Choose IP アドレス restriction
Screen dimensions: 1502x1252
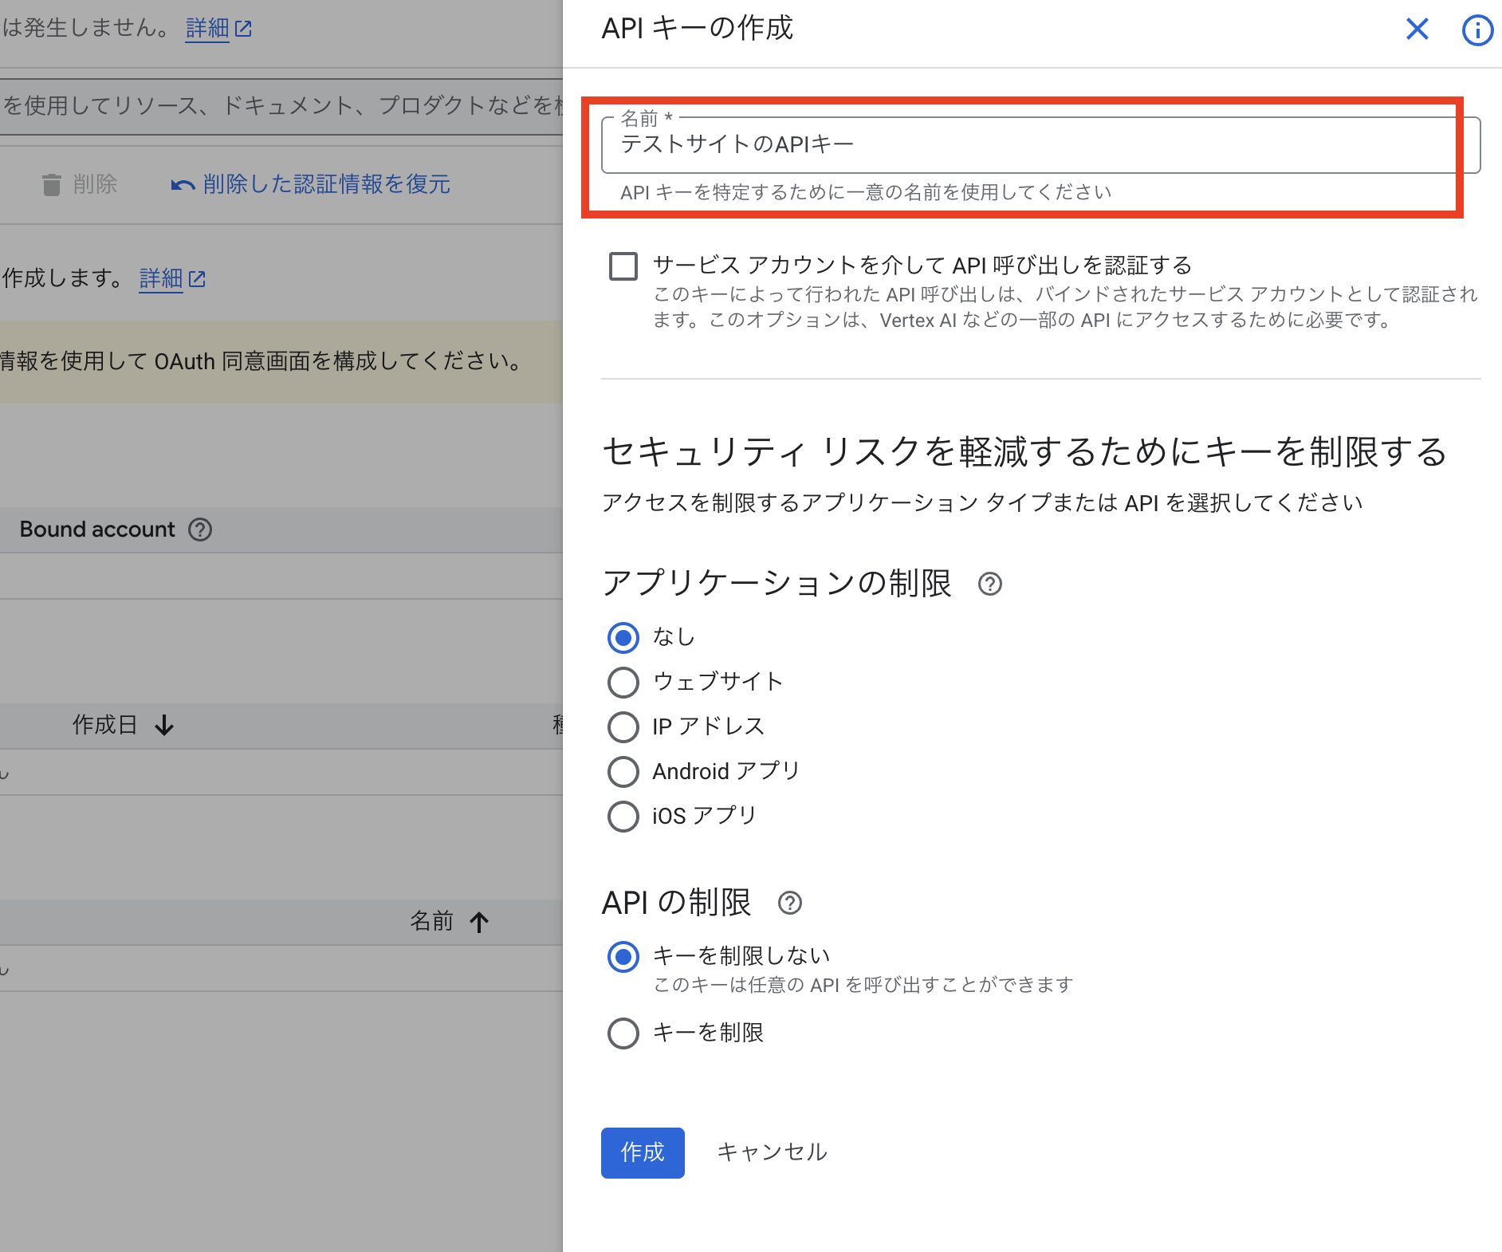[623, 726]
